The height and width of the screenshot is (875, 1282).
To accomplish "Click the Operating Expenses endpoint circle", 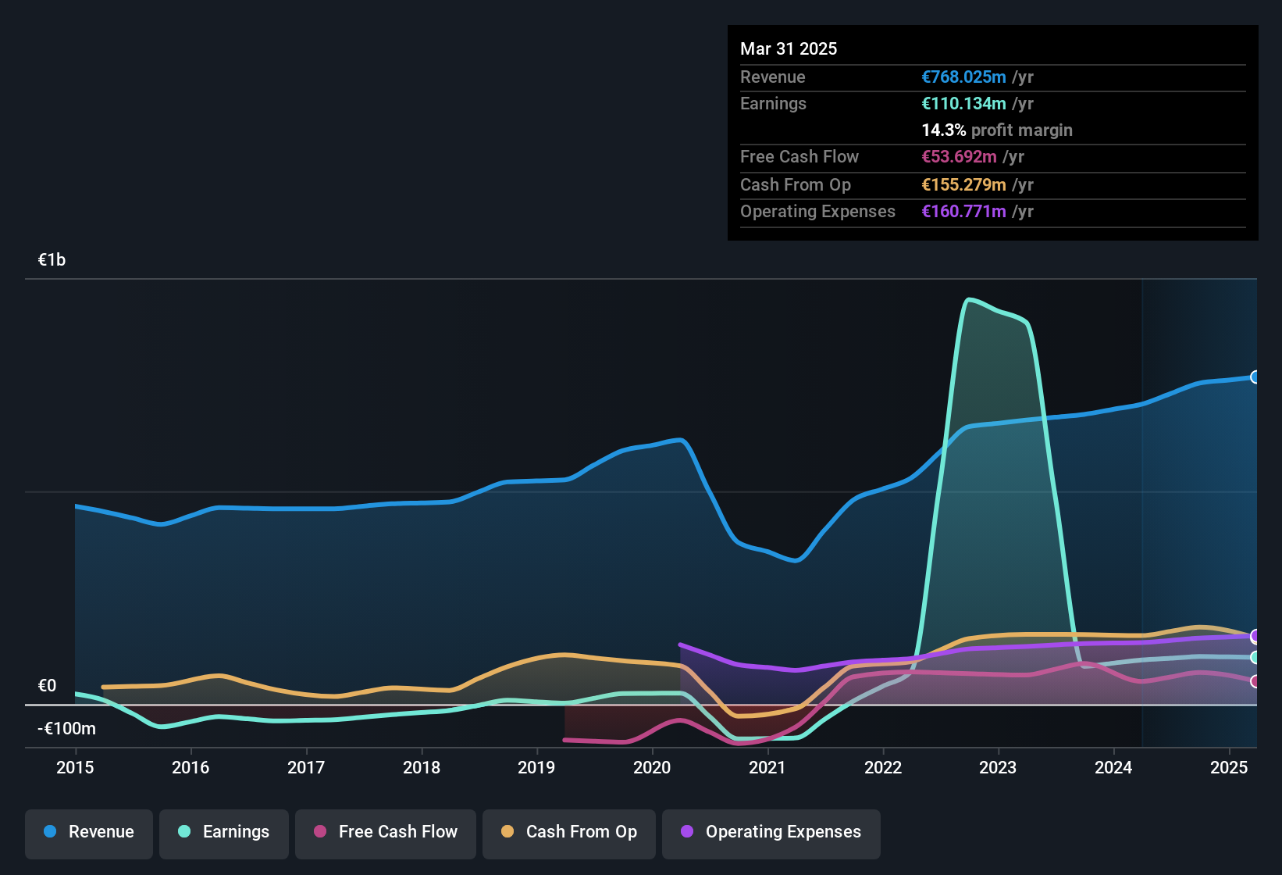I will pyautogui.click(x=1255, y=637).
